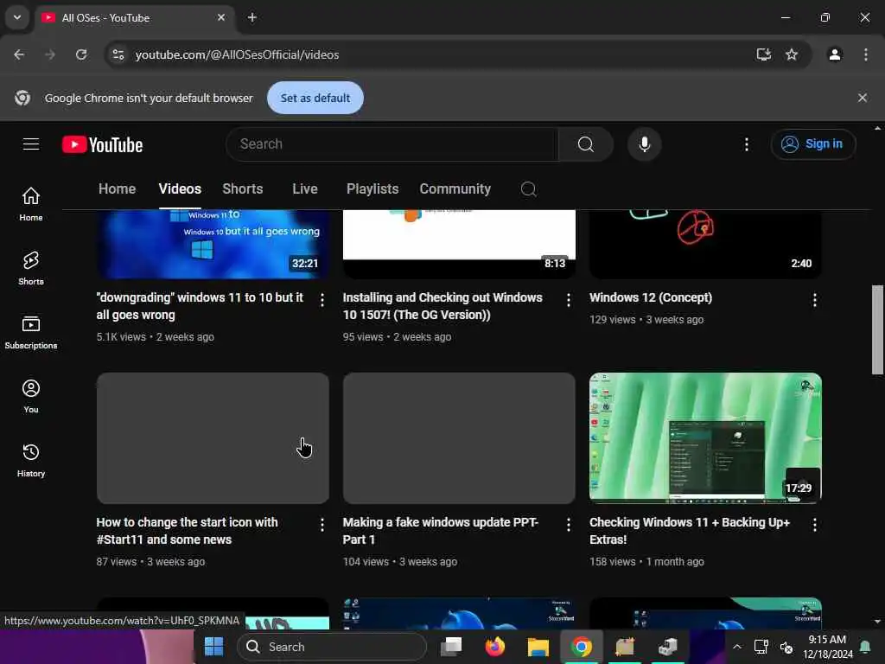The image size is (885, 664).
Task: Open Chrome's three-dot menu
Action: (x=865, y=54)
